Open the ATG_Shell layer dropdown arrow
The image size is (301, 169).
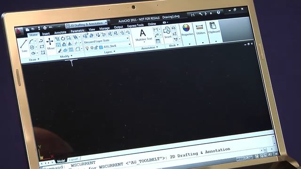(x=130, y=44)
